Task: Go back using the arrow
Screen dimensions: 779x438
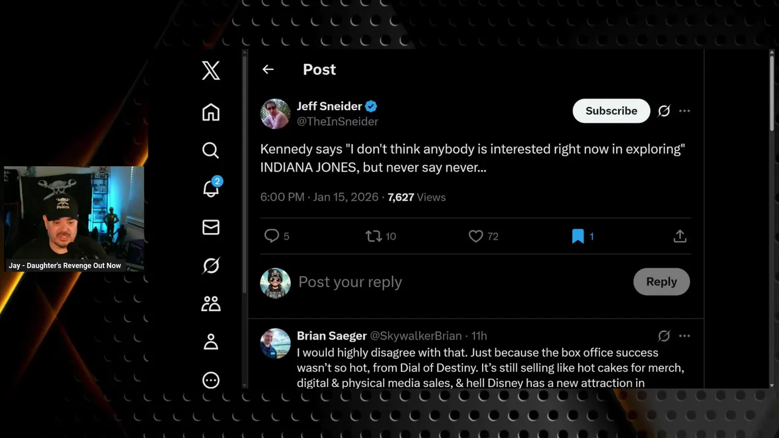Action: tap(268, 69)
